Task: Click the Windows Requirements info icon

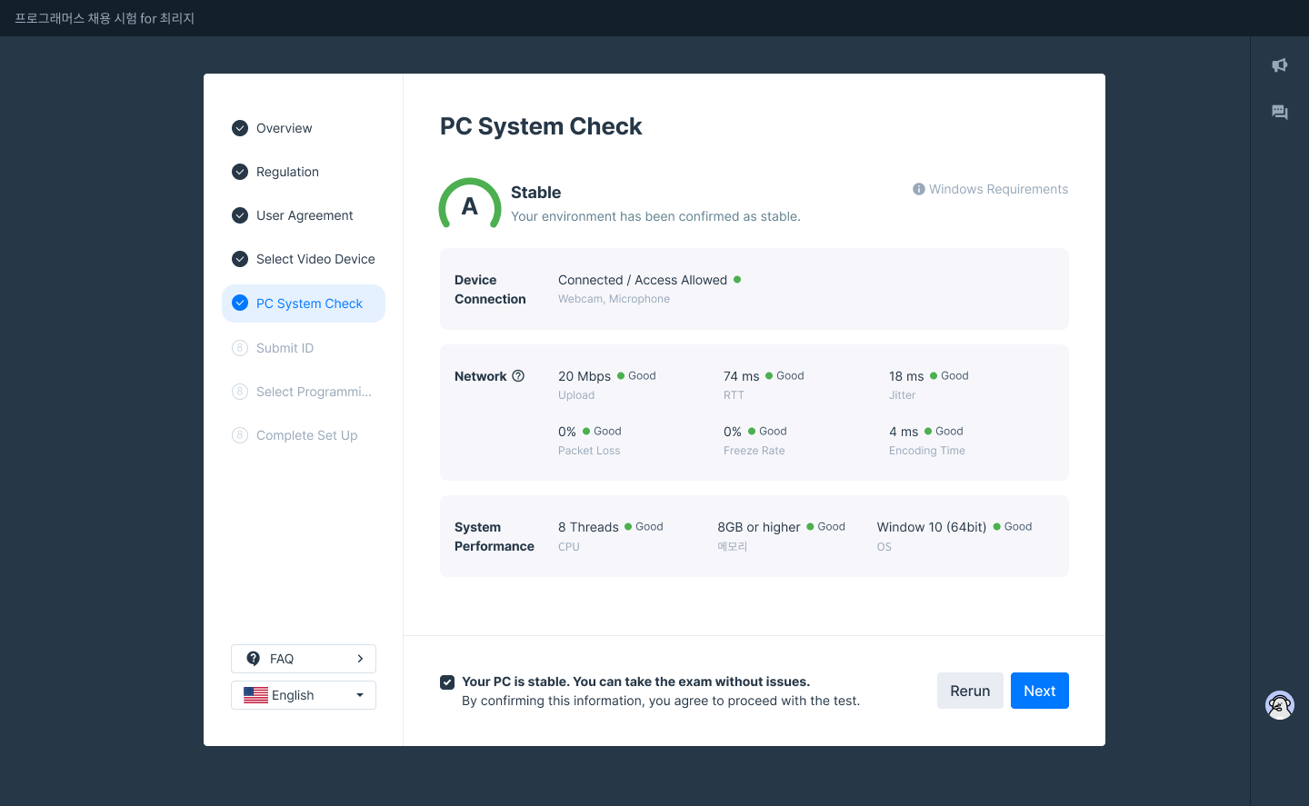Action: coord(919,189)
